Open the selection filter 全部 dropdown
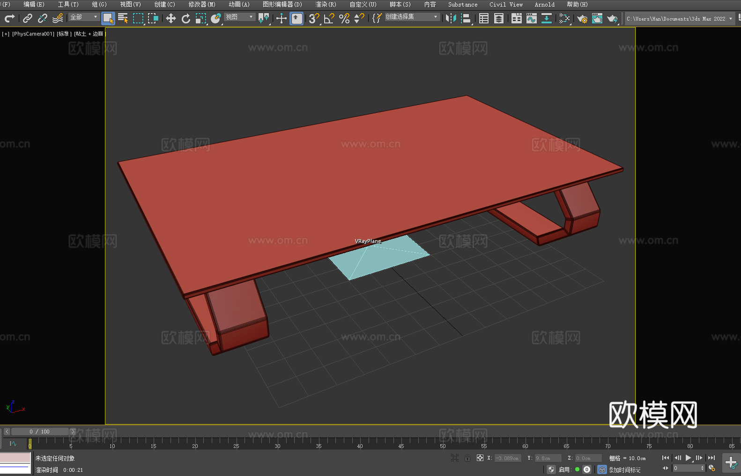 coord(84,17)
